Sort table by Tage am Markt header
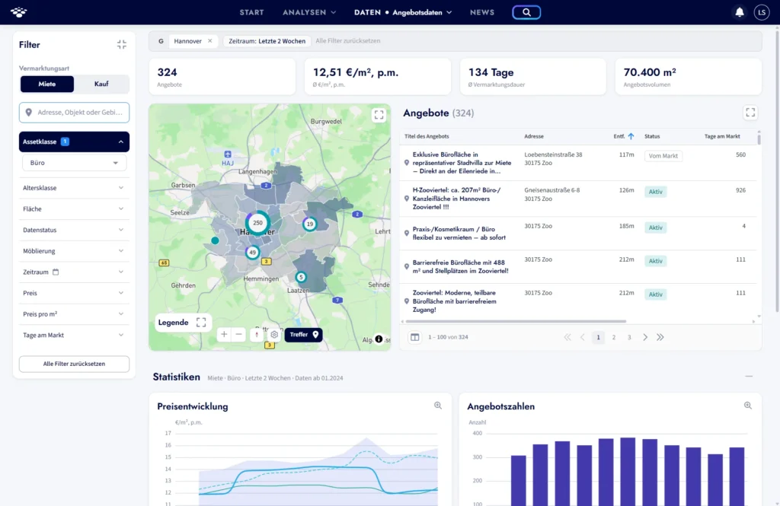Image resolution: width=780 pixels, height=506 pixels. point(722,136)
